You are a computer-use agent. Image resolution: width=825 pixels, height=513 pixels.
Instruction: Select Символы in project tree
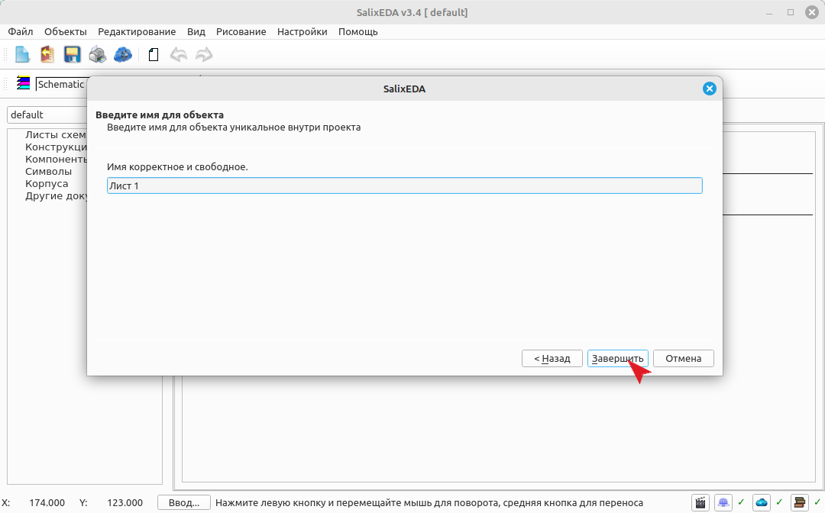(x=48, y=171)
